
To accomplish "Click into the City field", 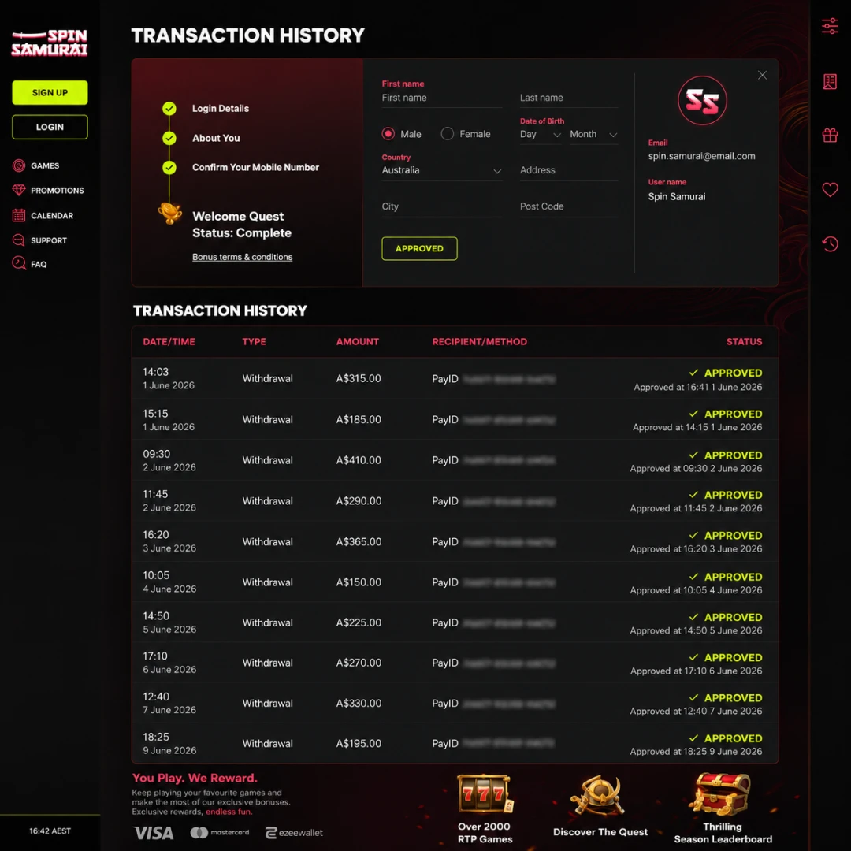I will 441,206.
